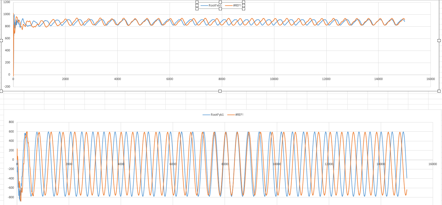Click the top chart's right-middle sizing handle
Viewport: 442px width, 205px height.
click(x=439, y=41)
